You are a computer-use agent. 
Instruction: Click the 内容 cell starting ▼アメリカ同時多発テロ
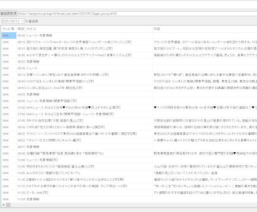205,108
